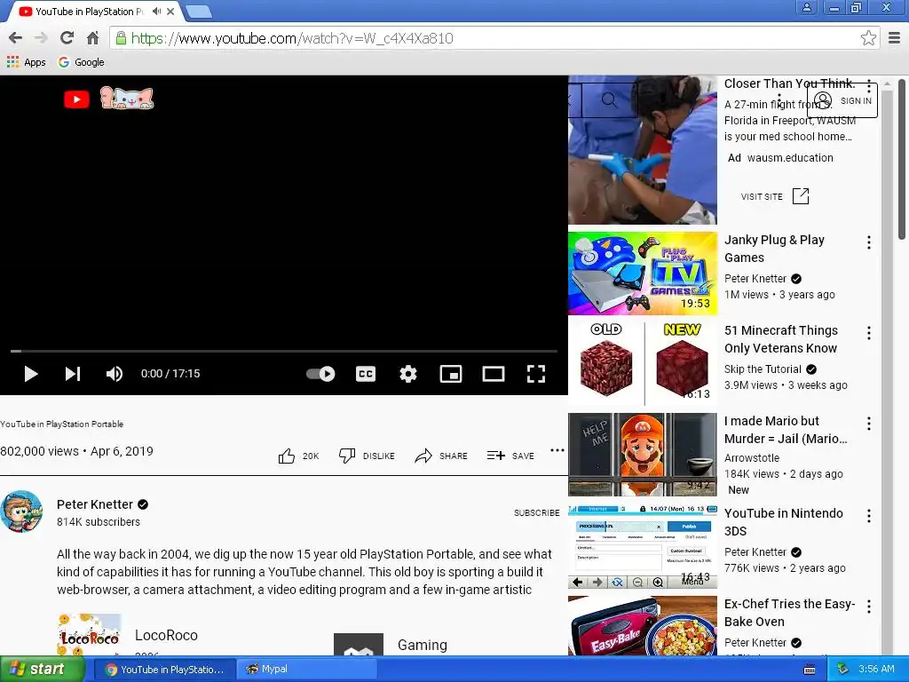Open options for 51 Minecraft Things video
909x682 pixels.
pos(868,333)
